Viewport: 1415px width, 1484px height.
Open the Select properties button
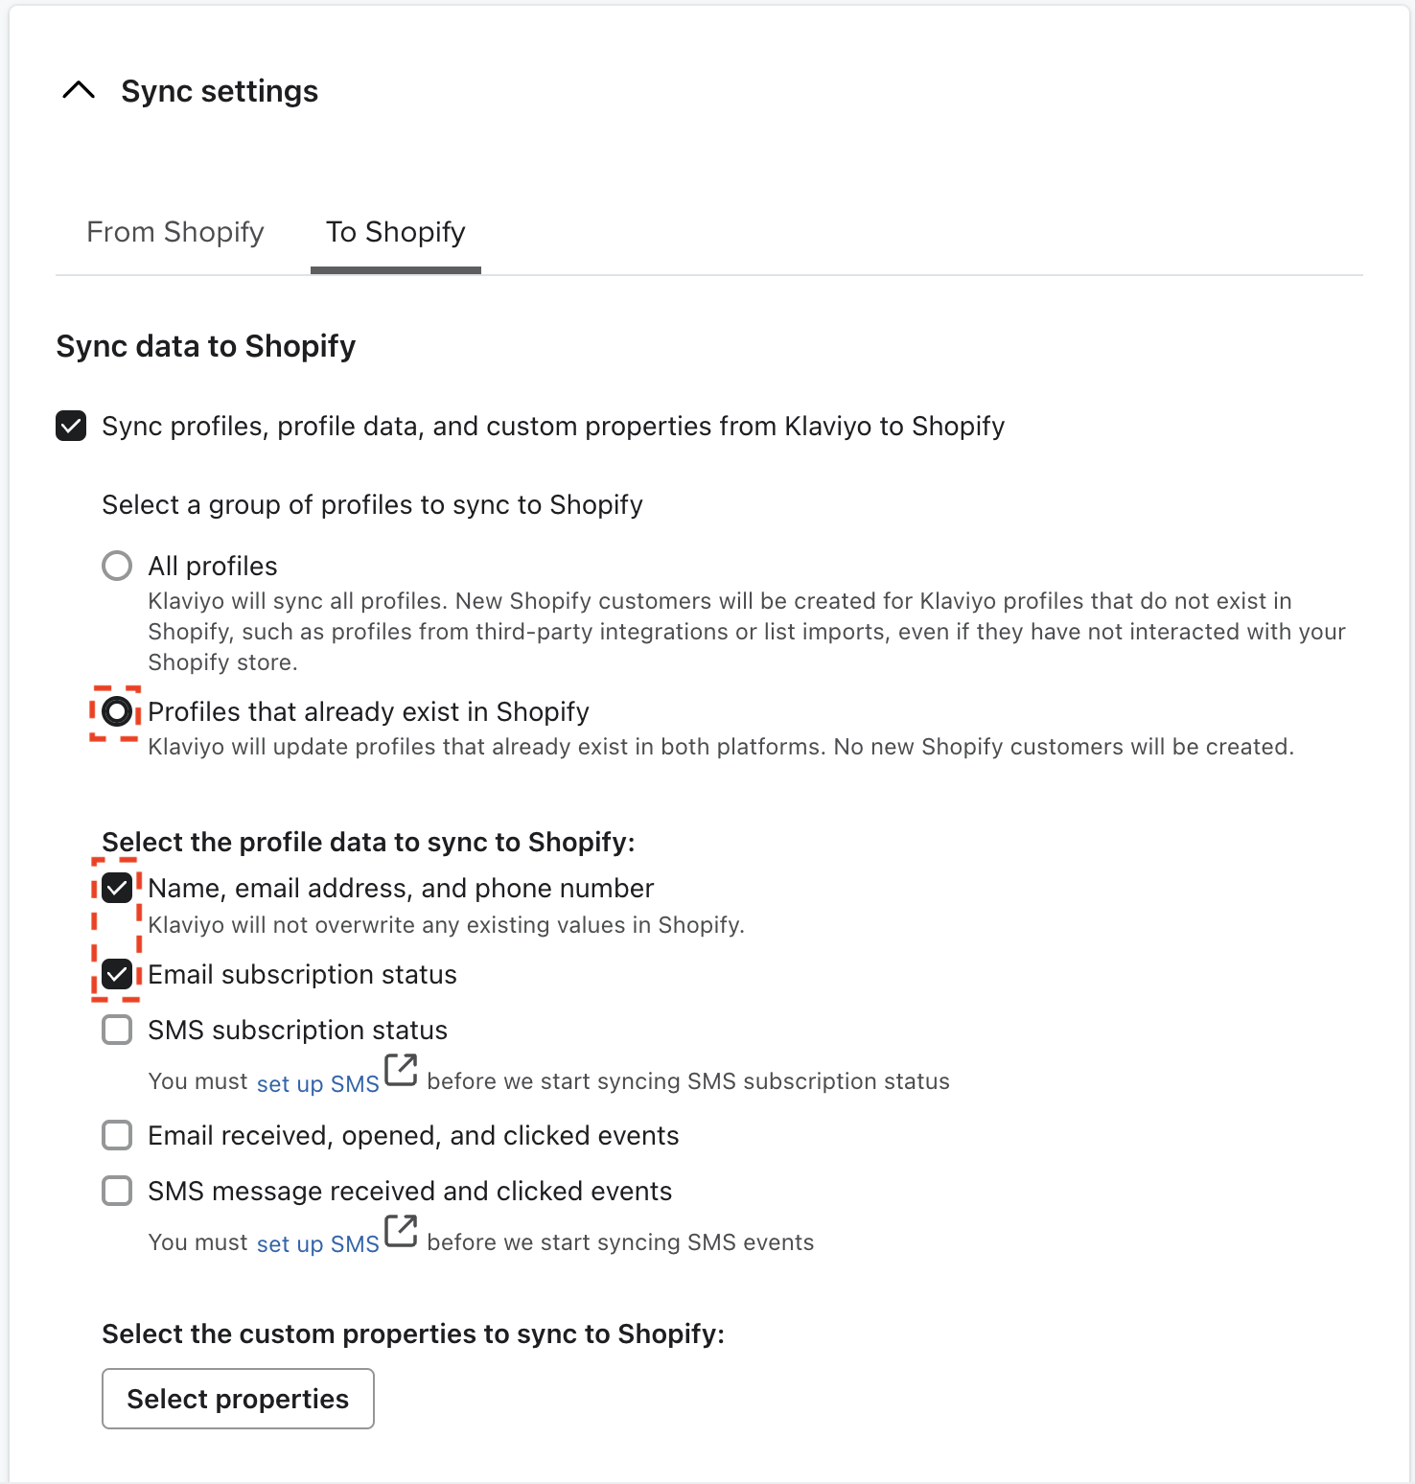pyautogui.click(x=238, y=1399)
